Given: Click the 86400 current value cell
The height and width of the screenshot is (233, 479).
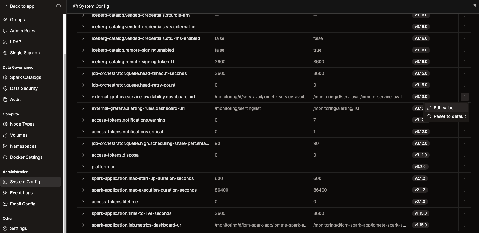Looking at the screenshot, I should pyautogui.click(x=222, y=190).
